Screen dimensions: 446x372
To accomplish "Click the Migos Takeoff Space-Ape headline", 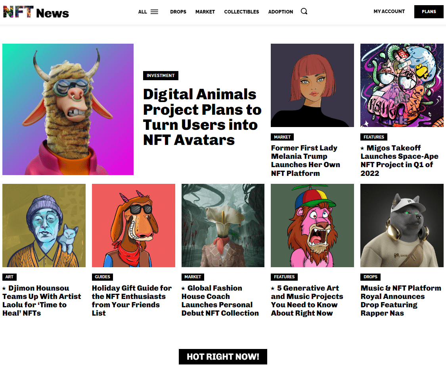I will pos(396,160).
